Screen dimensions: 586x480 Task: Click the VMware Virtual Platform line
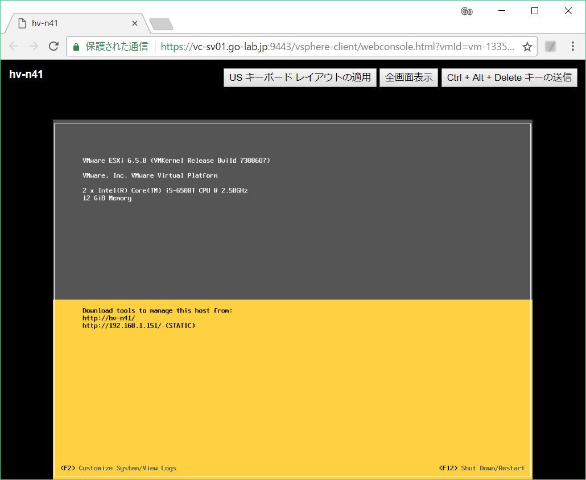click(x=150, y=175)
